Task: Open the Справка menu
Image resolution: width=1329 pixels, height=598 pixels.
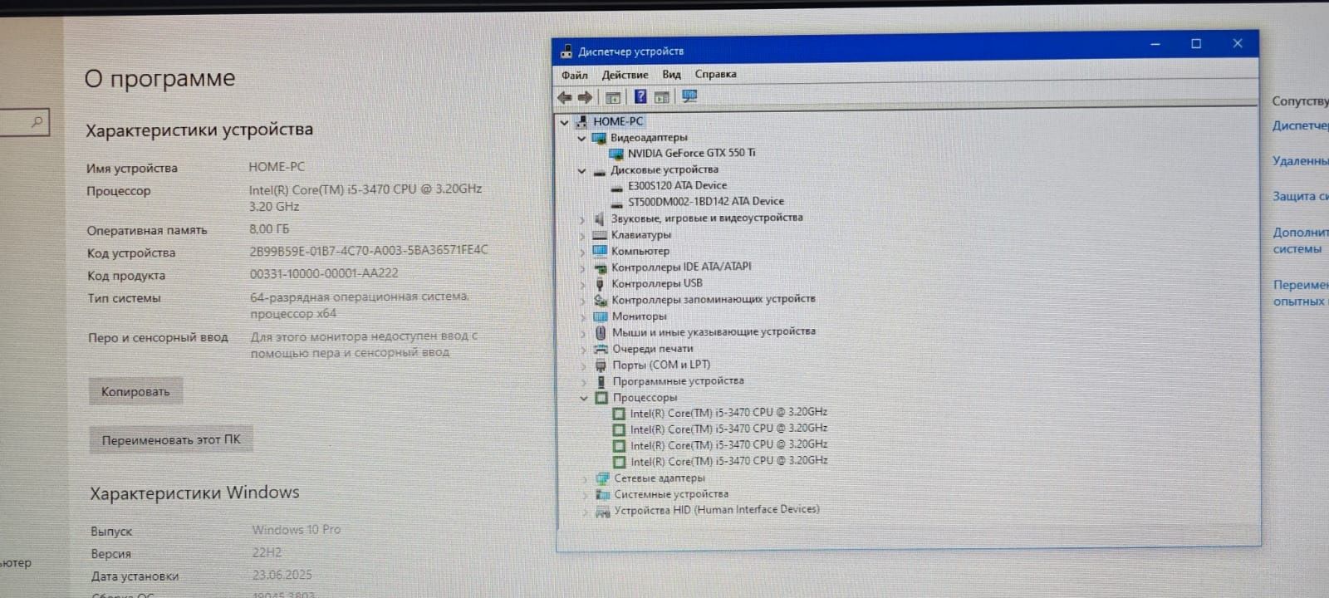Action: click(x=715, y=74)
